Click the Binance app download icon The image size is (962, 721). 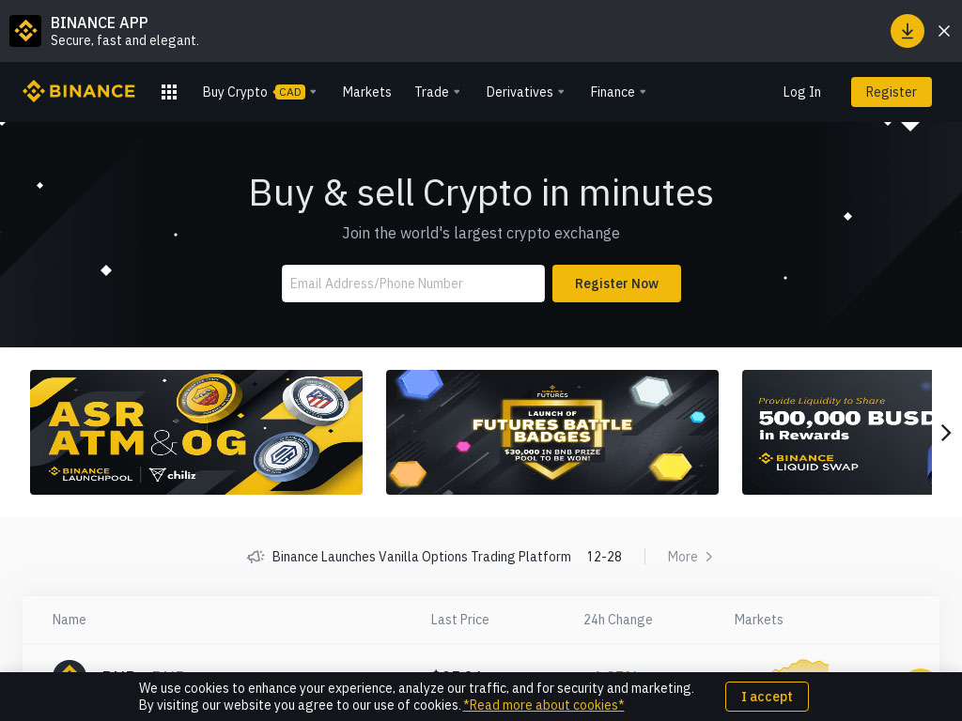[x=907, y=31]
